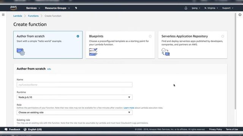
Task: Go to Functions breadcrumb link
Action: 33,16
